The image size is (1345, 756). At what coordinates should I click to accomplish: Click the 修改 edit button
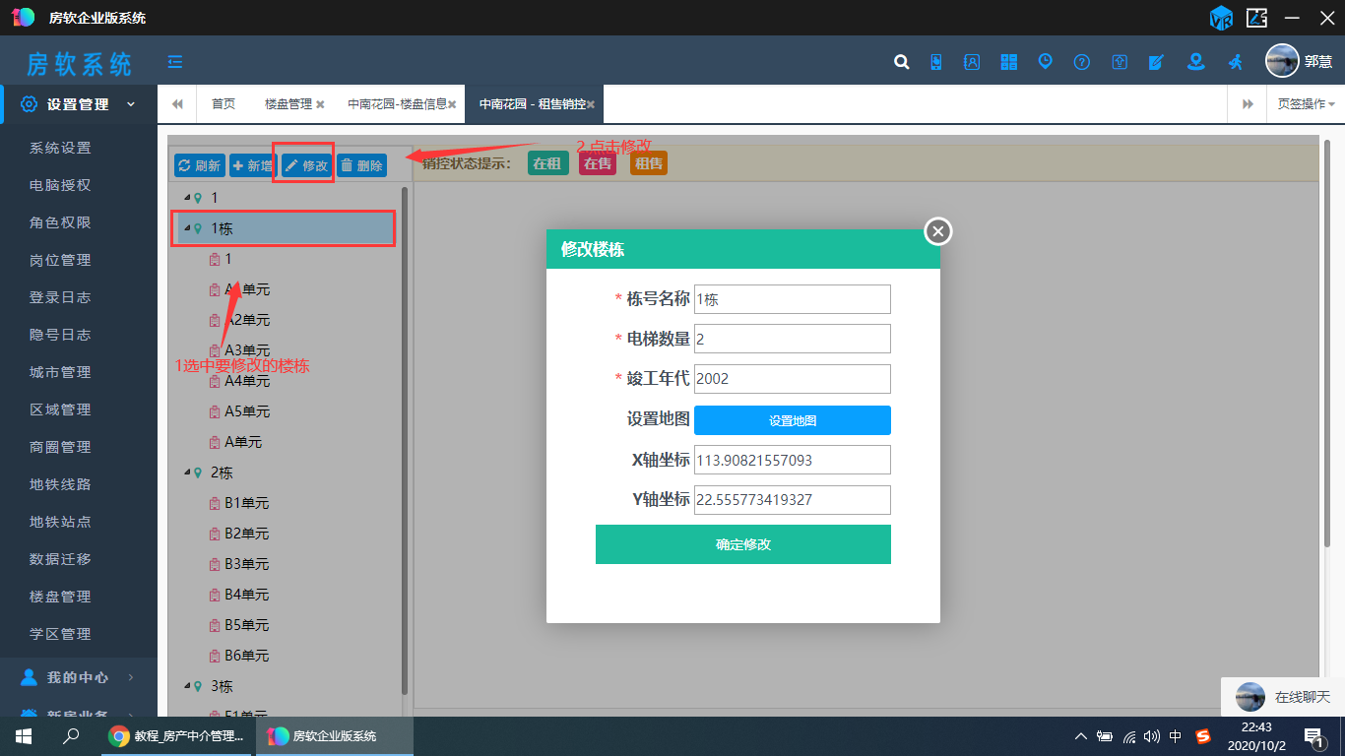tap(306, 165)
